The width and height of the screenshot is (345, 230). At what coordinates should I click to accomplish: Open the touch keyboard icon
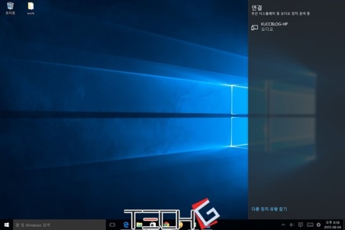click(x=310, y=225)
